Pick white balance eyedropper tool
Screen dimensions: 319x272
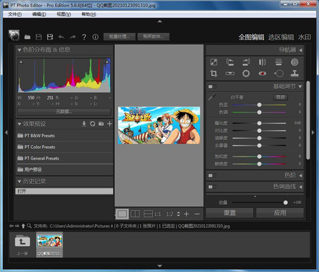212,97
